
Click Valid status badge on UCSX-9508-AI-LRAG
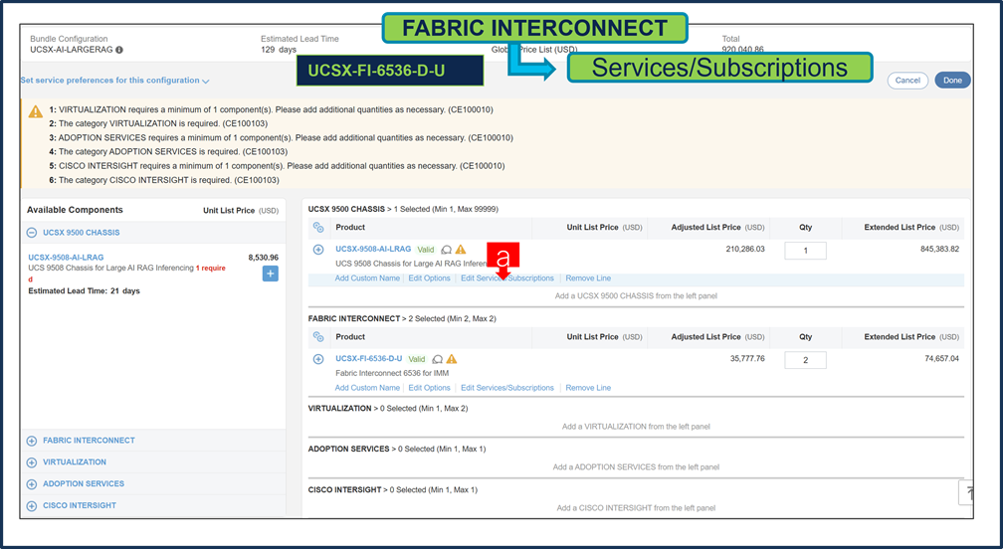[x=426, y=250]
